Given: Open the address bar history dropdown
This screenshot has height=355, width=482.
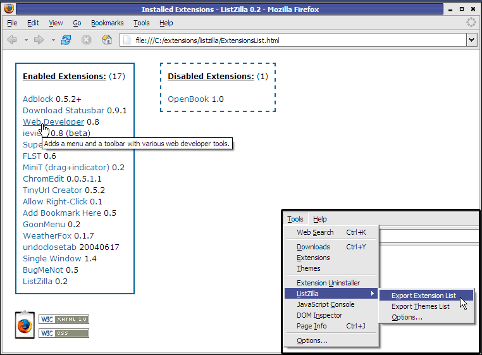Looking at the screenshot, I should [x=471, y=40].
